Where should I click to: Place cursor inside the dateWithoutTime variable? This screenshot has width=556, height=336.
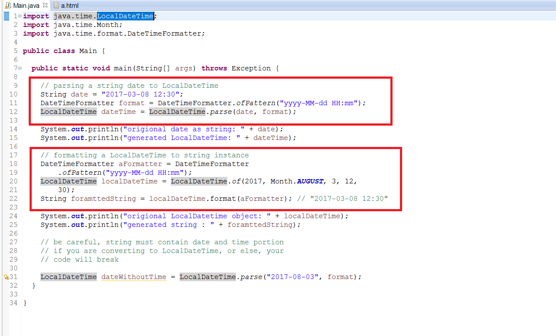point(133,277)
